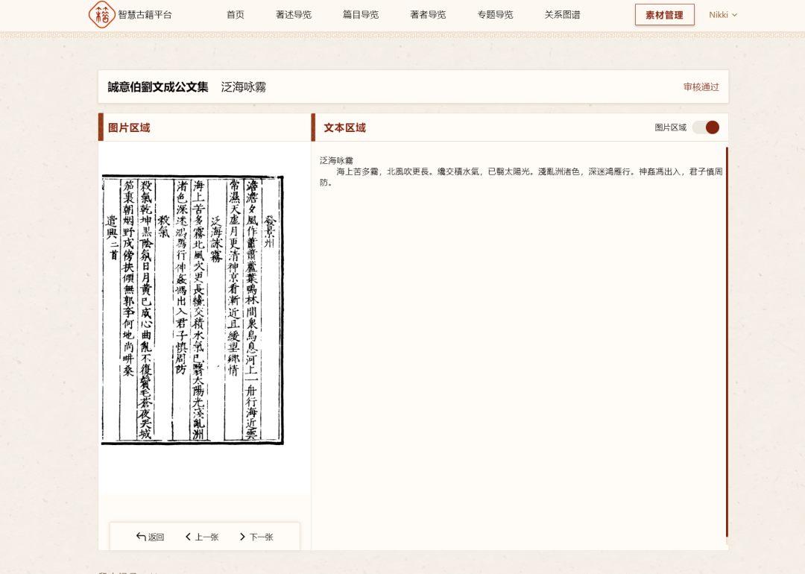Click the 誠意伯劉文成公文集 title
Screen dimensions: 805x574
click(158, 87)
